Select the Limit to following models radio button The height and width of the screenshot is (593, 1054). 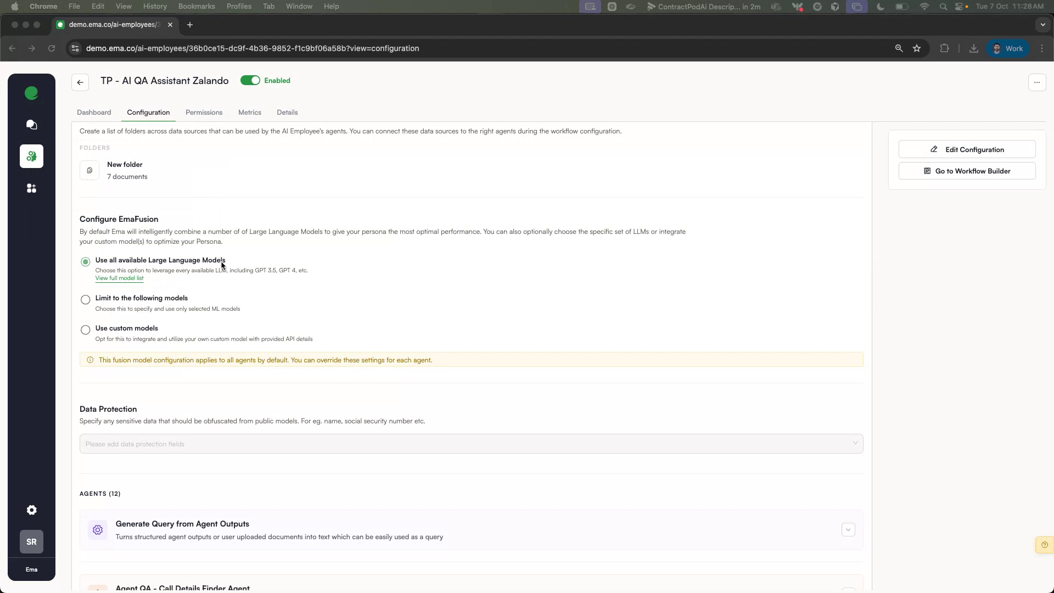point(85,300)
